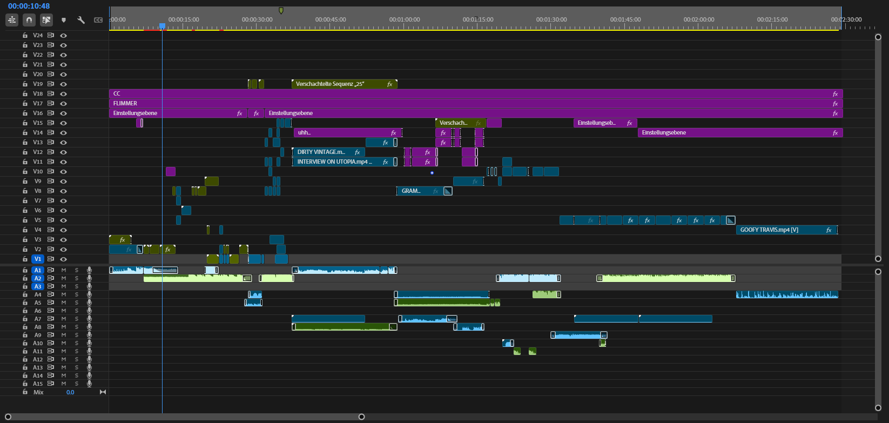Mute audio track A5

tap(64, 303)
